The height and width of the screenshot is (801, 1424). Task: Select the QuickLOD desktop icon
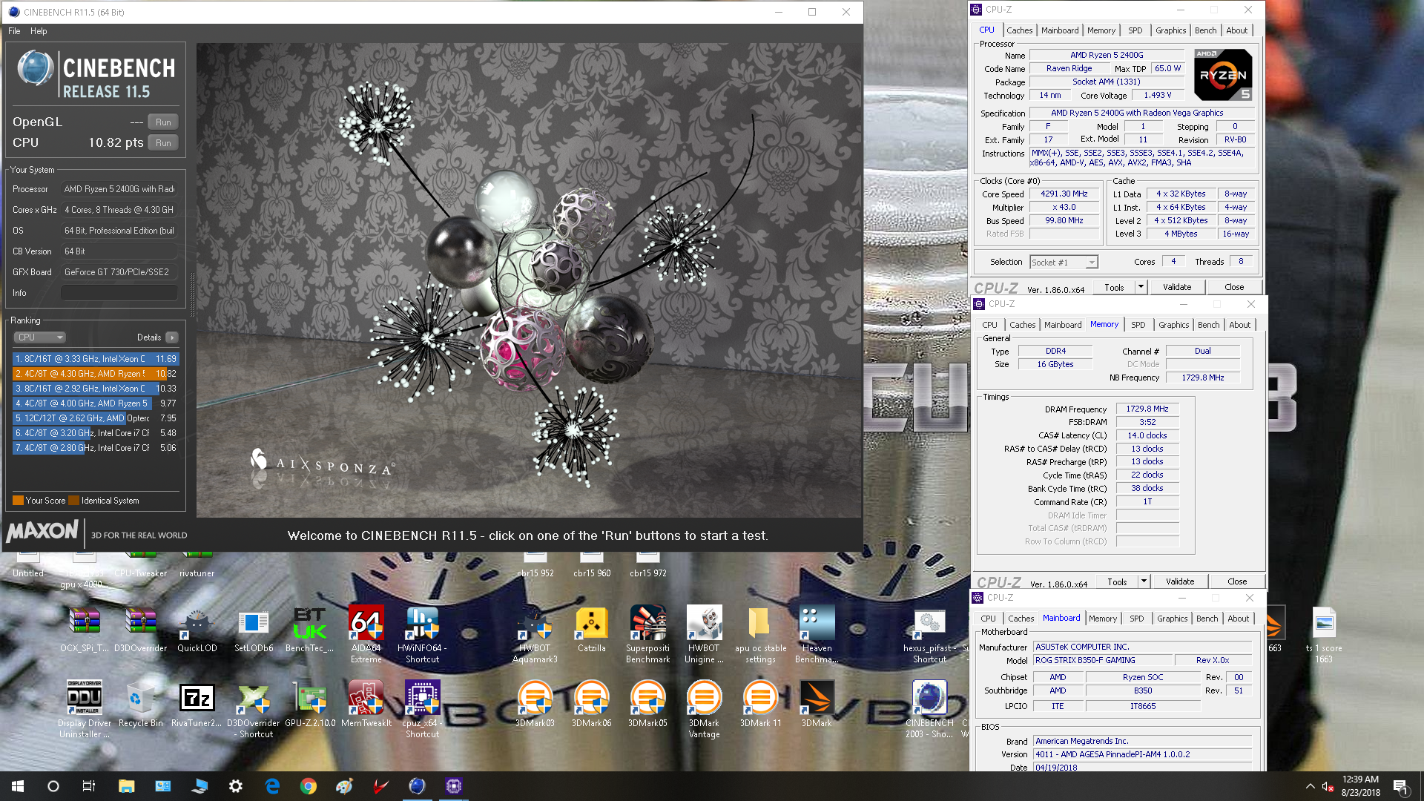tap(197, 630)
